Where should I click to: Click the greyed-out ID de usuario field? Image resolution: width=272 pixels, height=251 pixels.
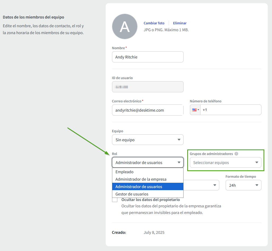(148, 87)
